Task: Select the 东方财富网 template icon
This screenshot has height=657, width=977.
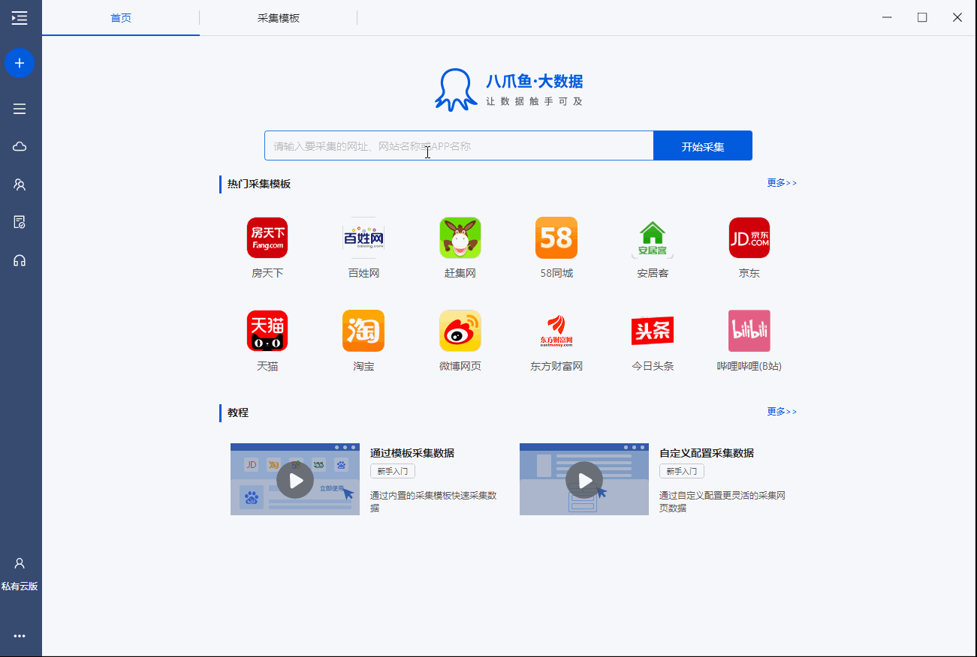Action: pos(556,331)
